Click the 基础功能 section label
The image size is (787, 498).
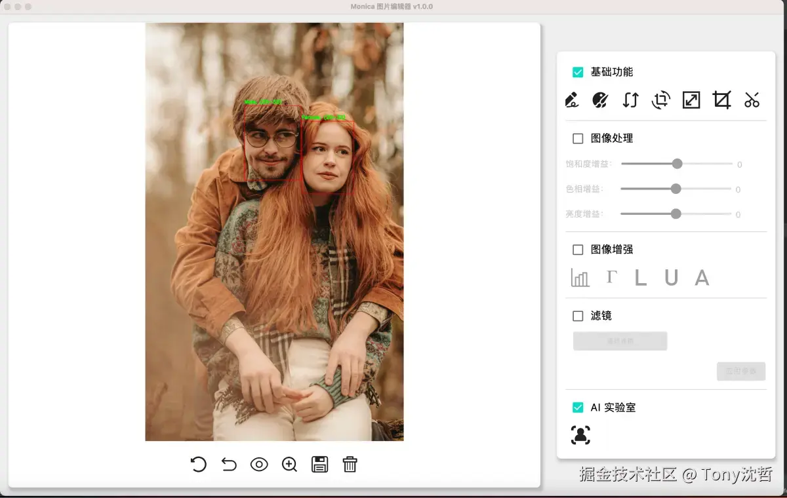[612, 72]
